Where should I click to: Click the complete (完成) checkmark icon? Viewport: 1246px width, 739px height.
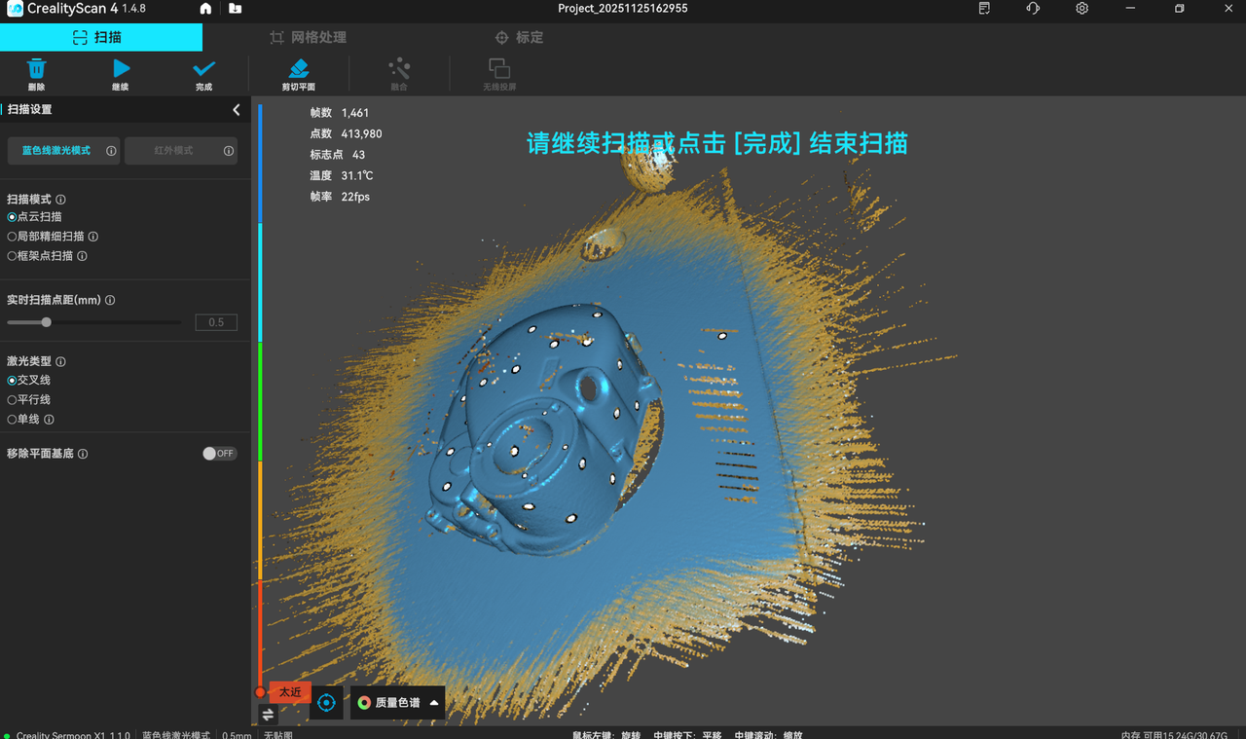coord(203,69)
